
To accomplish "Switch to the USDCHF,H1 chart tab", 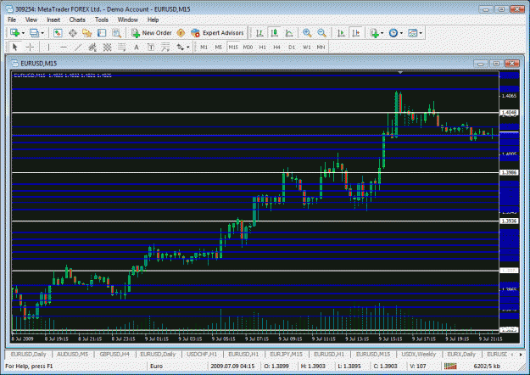I will [202, 354].
